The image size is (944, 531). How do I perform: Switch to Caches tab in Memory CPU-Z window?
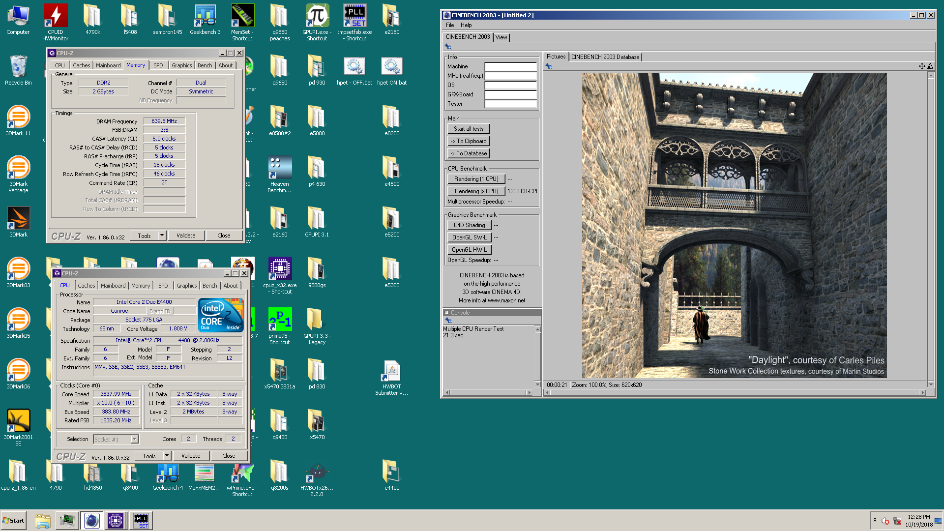[x=82, y=65]
